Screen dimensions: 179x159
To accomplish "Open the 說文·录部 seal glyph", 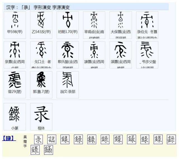I will tap(67, 80).
